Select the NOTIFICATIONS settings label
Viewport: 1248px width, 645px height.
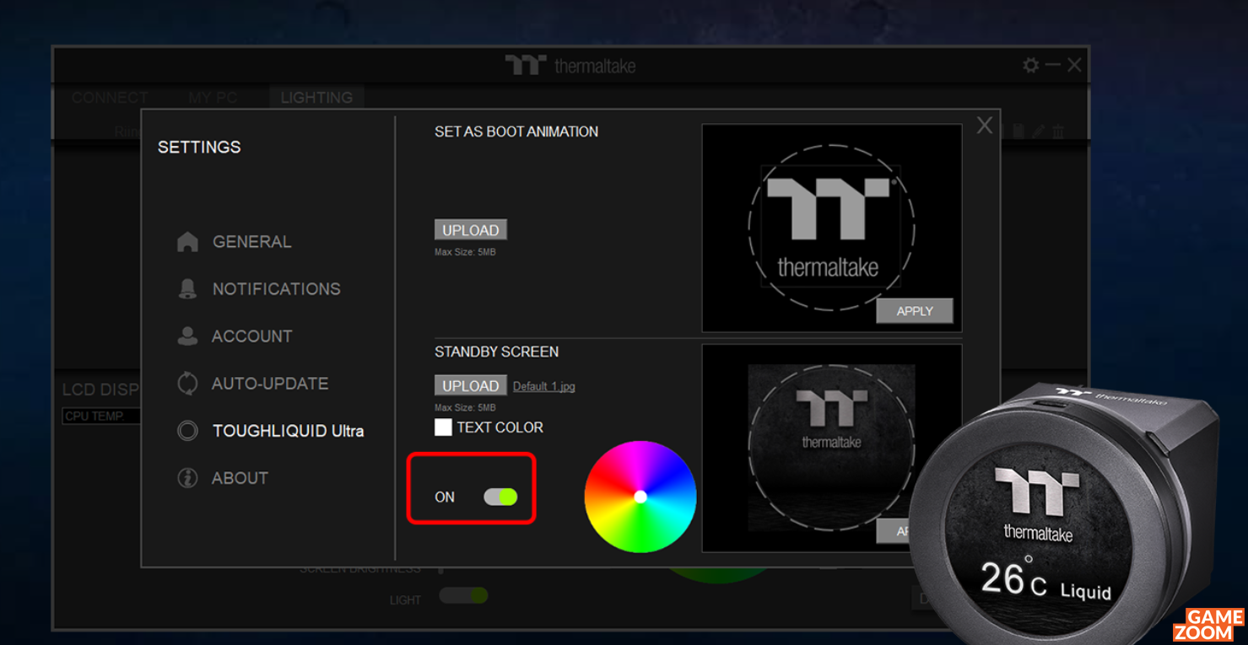[x=277, y=289]
